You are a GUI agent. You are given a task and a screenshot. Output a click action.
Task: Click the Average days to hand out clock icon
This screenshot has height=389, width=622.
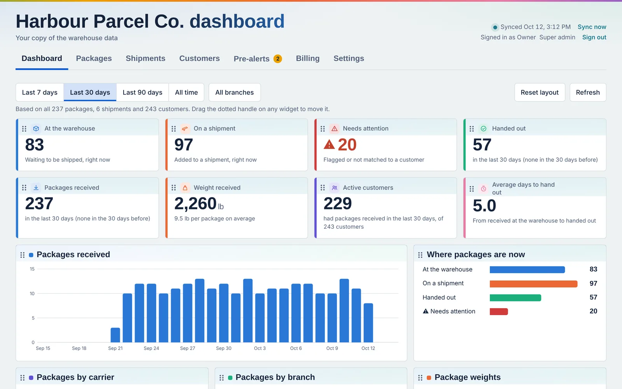pyautogui.click(x=484, y=189)
